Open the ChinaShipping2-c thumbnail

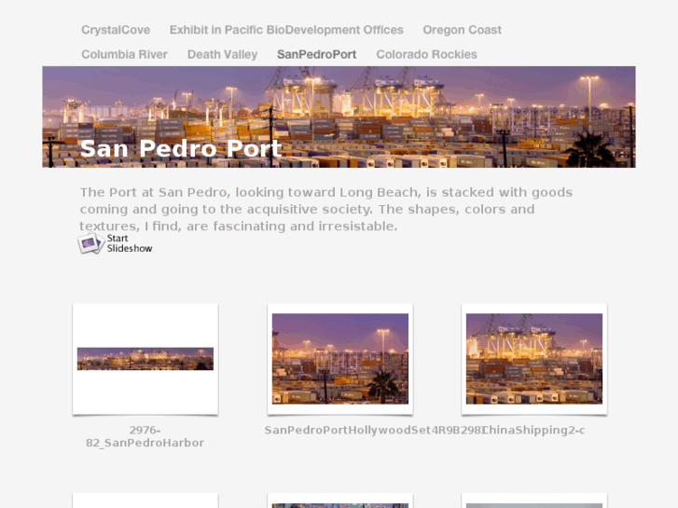point(534,359)
